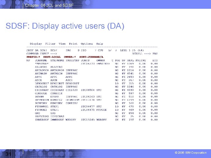The height and width of the screenshot is (158, 211).
Task: Select GRS in the JOBNAME column
Action: click(x=38, y=113)
